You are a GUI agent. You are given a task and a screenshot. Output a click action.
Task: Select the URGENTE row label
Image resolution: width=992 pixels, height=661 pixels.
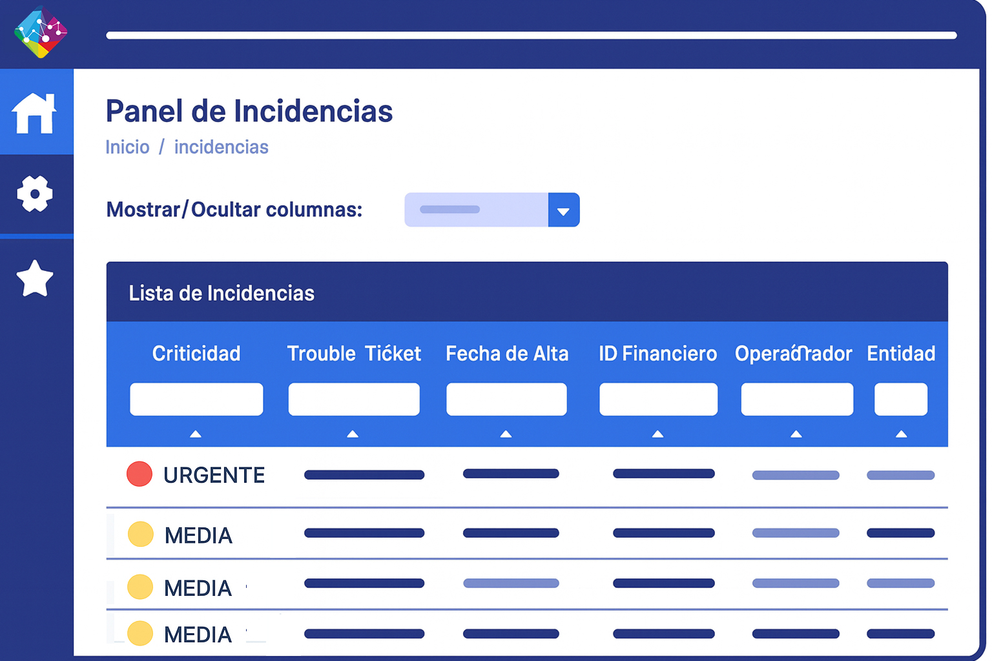tap(214, 475)
